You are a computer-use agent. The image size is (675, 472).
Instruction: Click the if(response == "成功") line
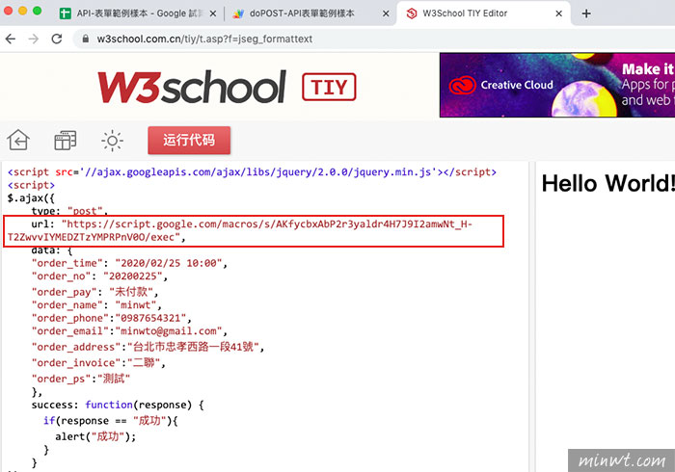pos(111,420)
